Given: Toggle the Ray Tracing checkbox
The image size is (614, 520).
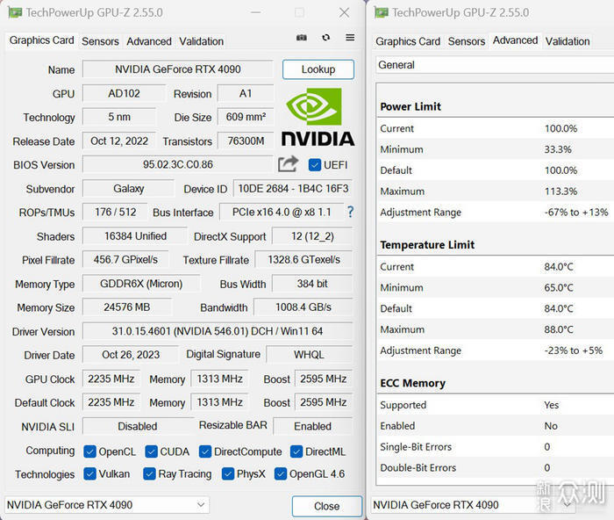Looking at the screenshot, I should click(x=149, y=474).
